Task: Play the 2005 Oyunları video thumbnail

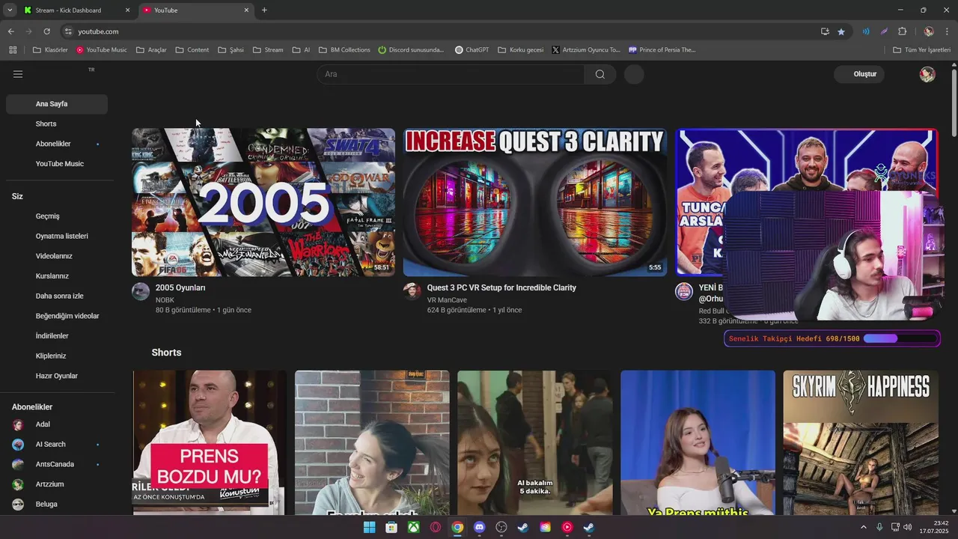Action: tap(263, 202)
